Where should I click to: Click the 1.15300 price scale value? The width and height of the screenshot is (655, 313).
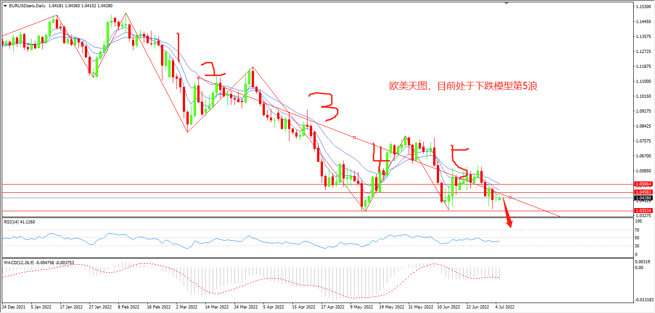(644, 7)
